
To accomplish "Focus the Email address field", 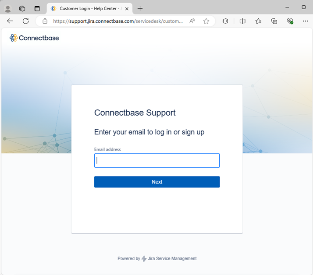I will pyautogui.click(x=157, y=160).
